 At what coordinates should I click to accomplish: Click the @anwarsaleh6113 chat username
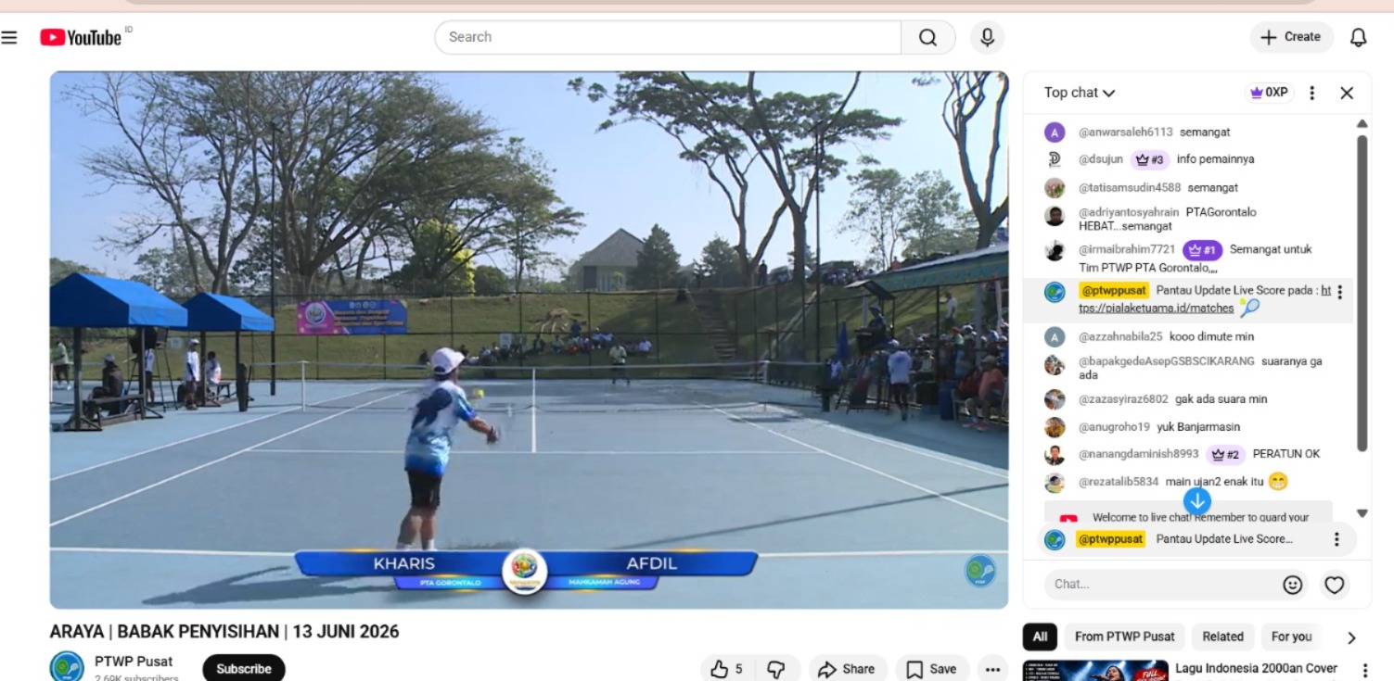click(x=1125, y=132)
